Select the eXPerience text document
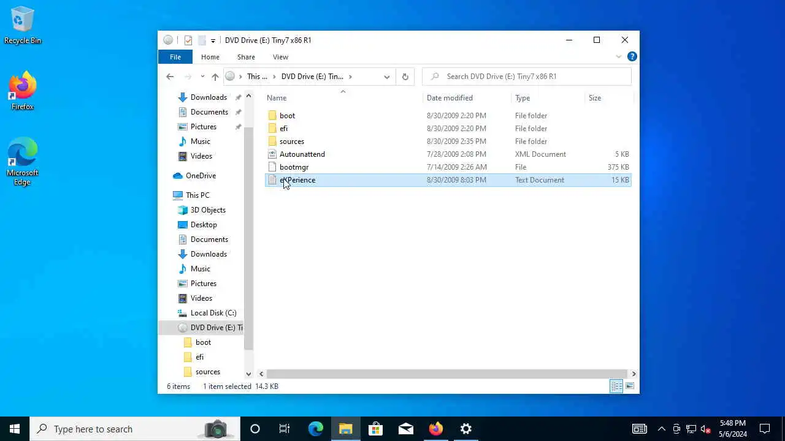This screenshot has height=441, width=785. (448, 180)
